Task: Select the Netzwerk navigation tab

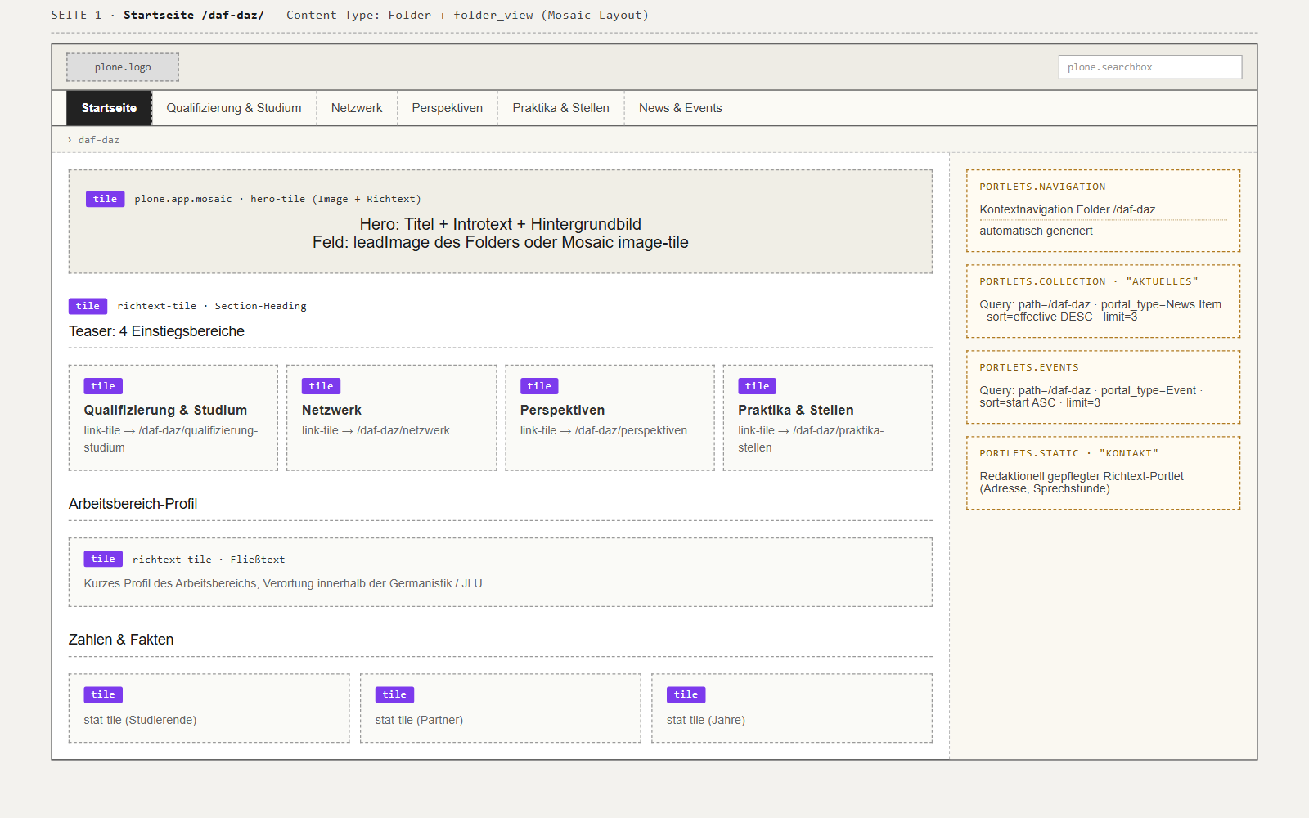Action: 357,108
